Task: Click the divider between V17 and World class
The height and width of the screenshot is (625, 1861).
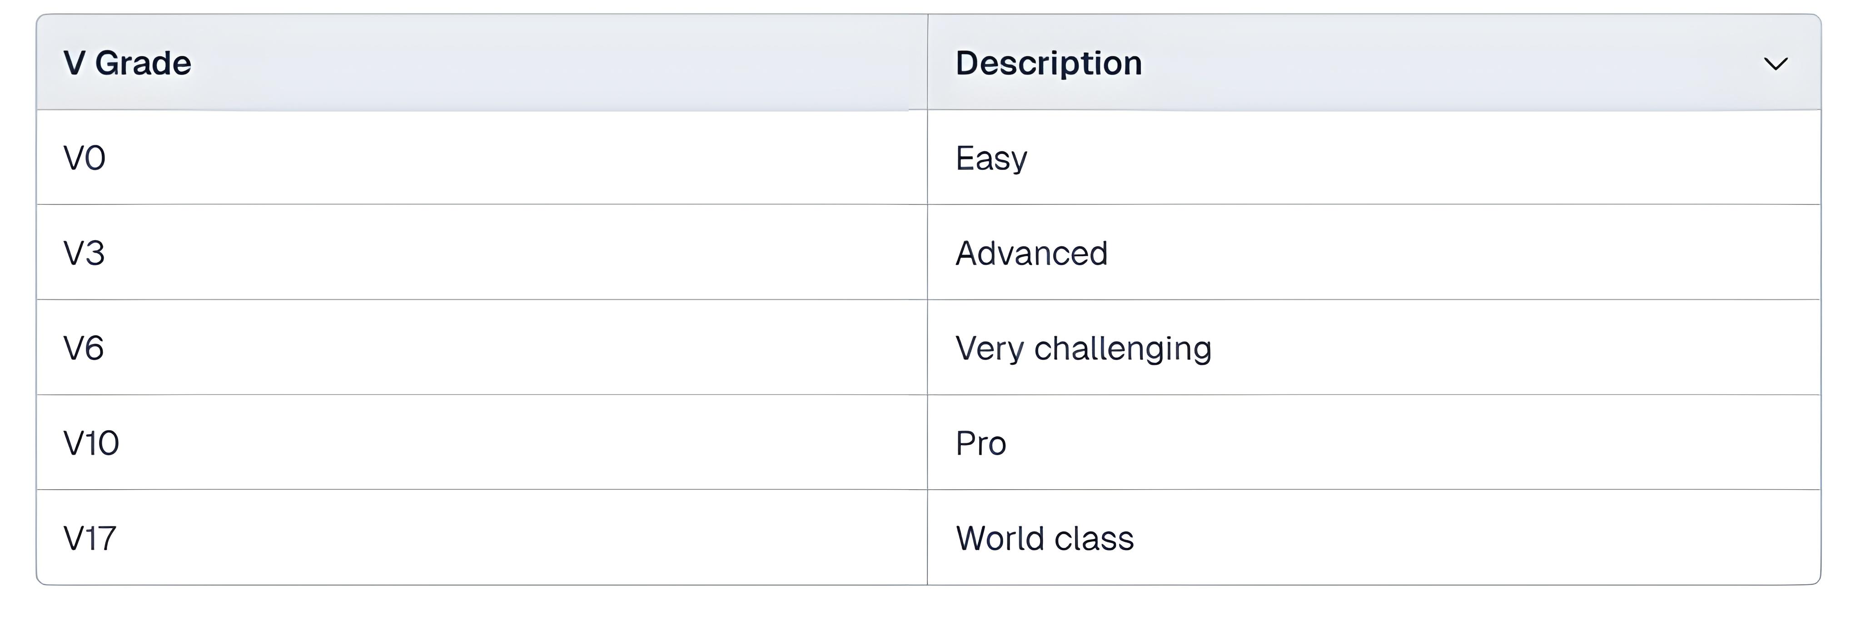Action: (928, 538)
